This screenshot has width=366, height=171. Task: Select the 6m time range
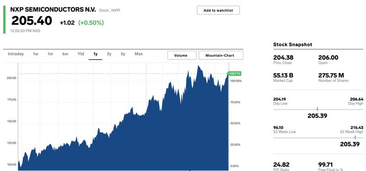pos(65,54)
